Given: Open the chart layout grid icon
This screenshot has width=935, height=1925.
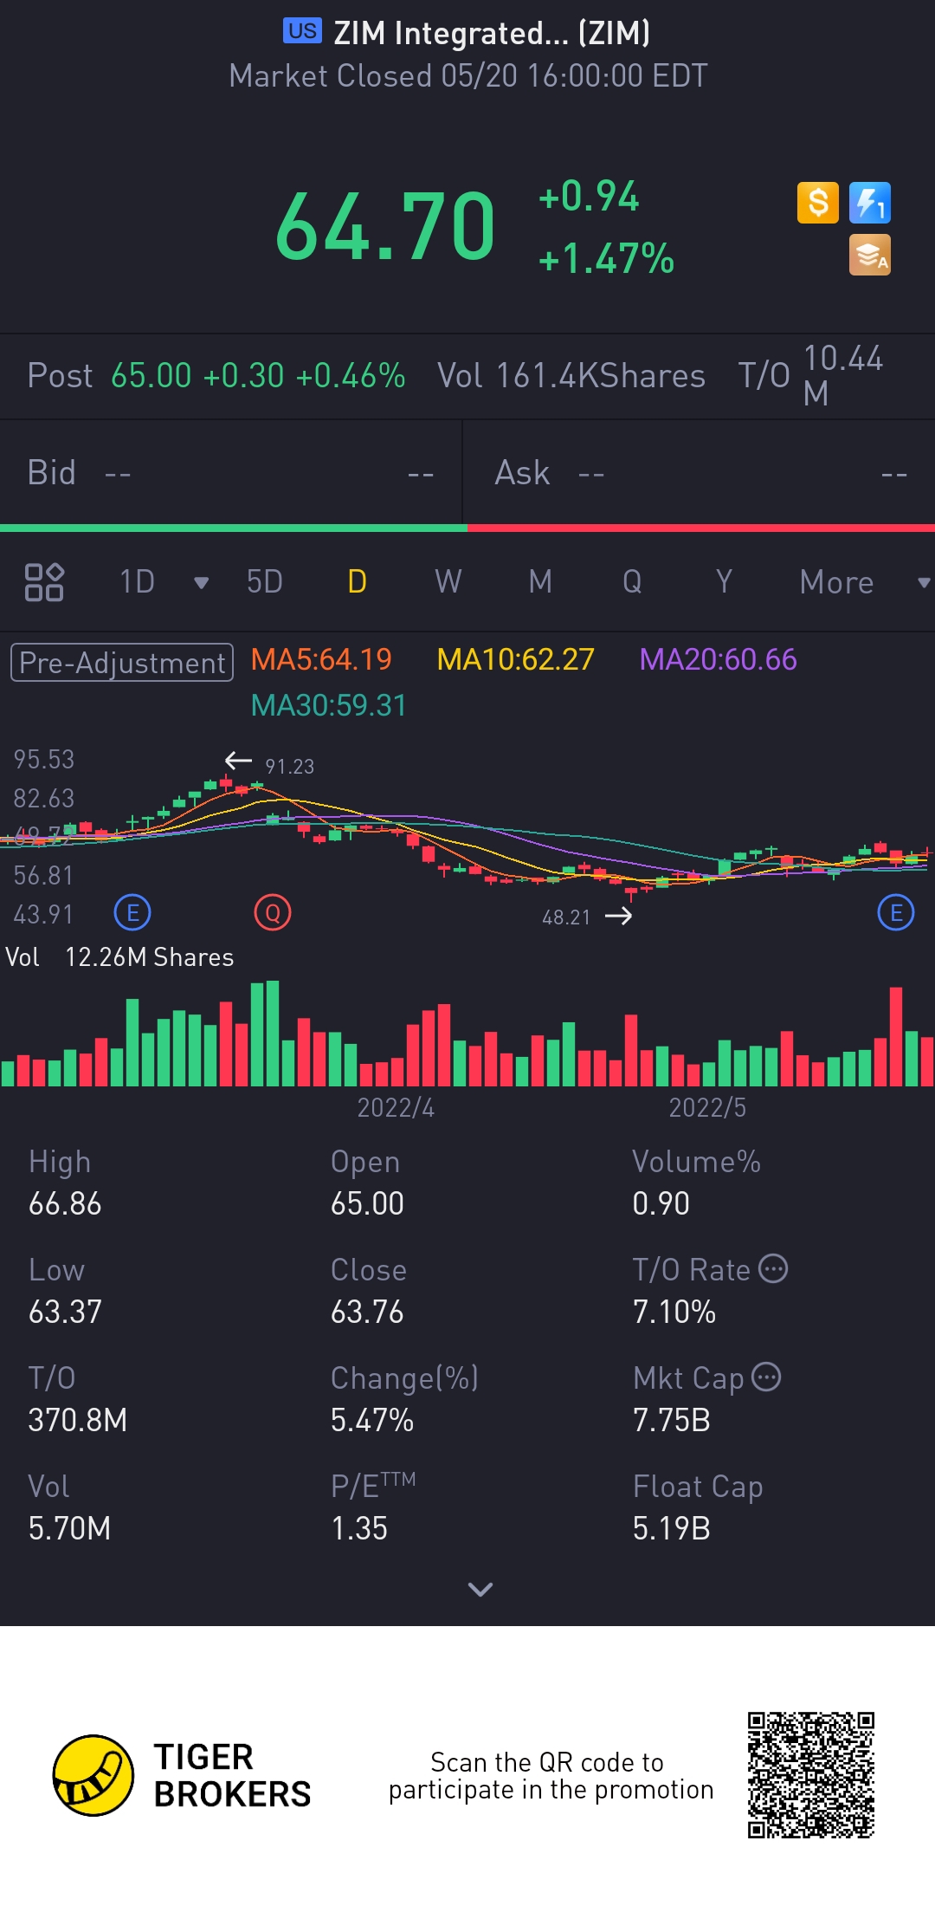Looking at the screenshot, I should pos(44,582).
